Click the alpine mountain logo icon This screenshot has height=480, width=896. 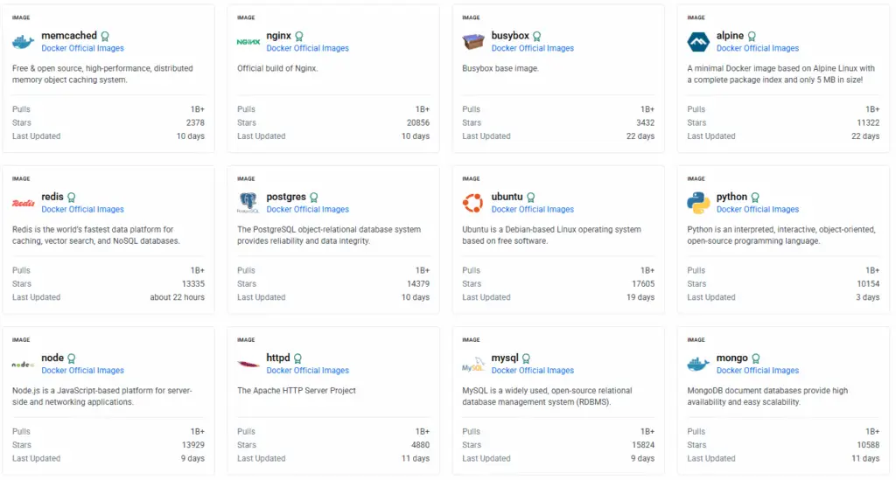click(698, 42)
